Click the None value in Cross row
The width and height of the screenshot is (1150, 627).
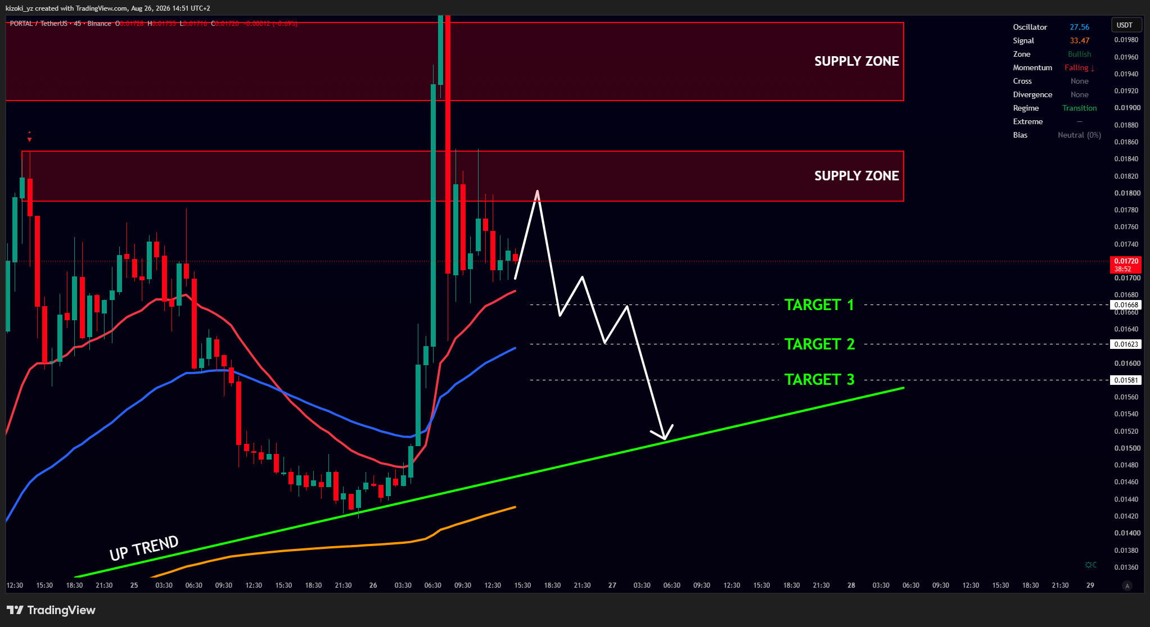pyautogui.click(x=1079, y=81)
